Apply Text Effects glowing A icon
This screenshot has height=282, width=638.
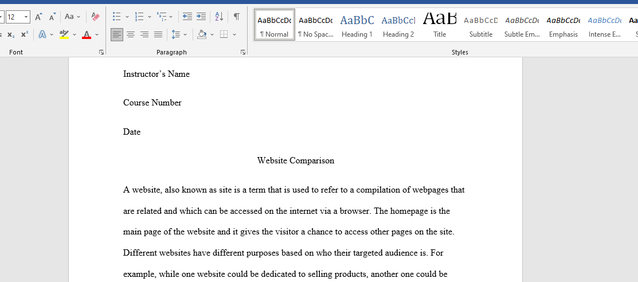pyautogui.click(x=42, y=34)
